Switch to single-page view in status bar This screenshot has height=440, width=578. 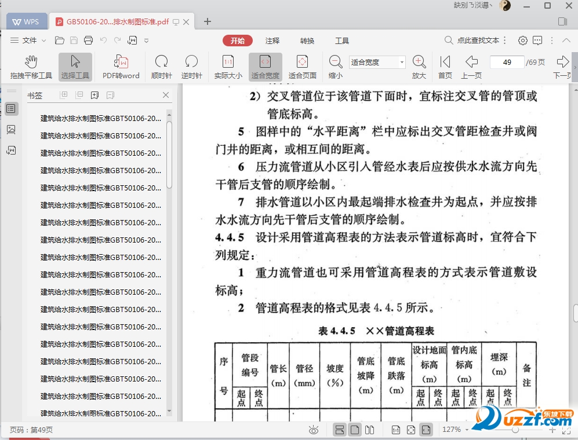355,430
